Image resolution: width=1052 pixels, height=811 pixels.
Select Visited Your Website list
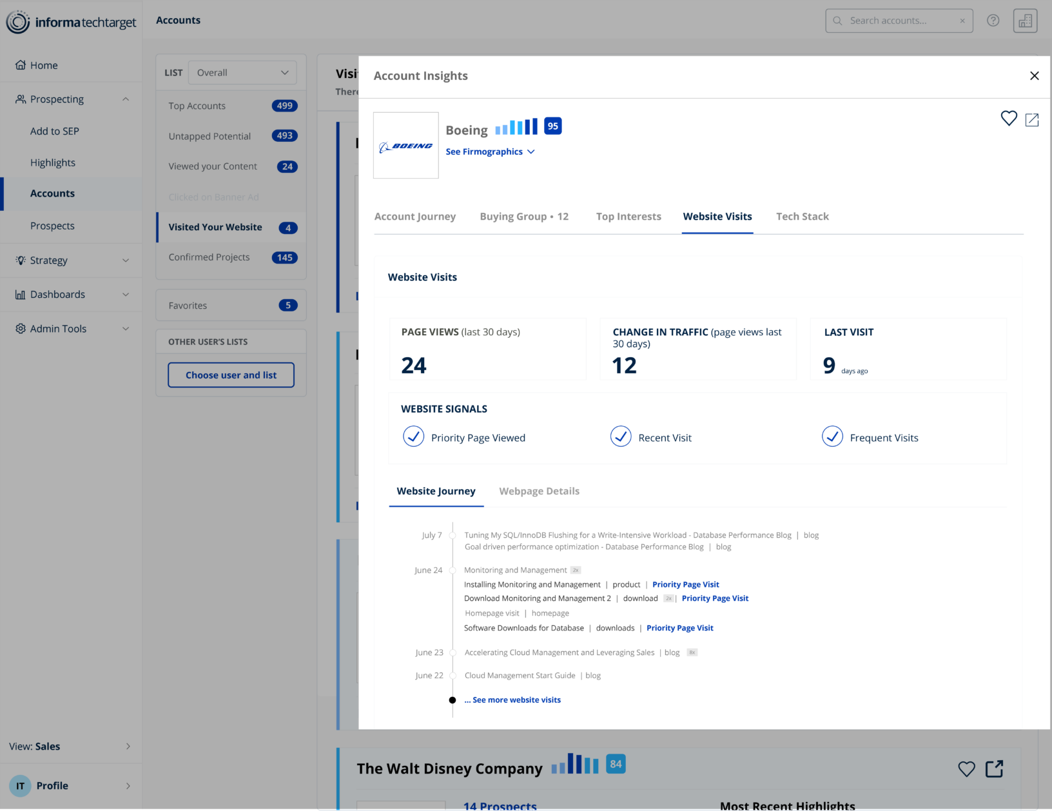coord(231,228)
